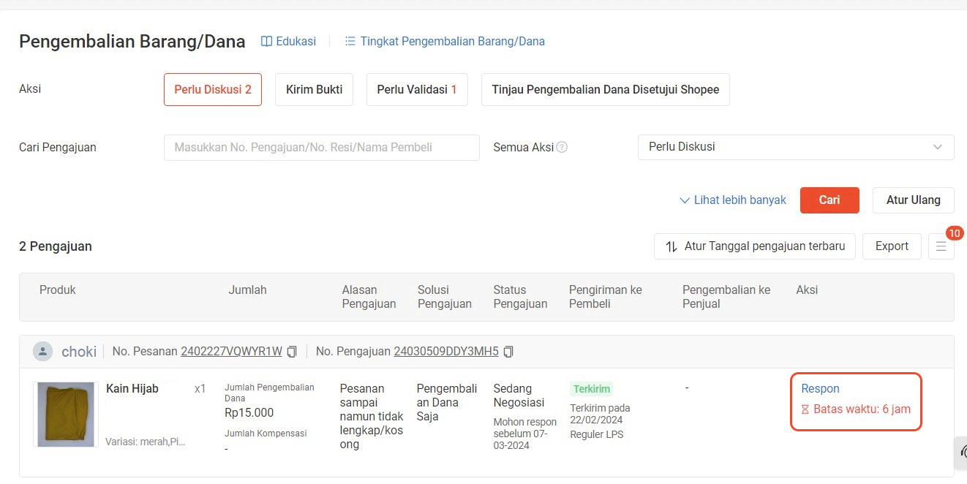Copy application number 24030509DDY3MH5 with copy icon
This screenshot has height=484, width=967.
[508, 351]
